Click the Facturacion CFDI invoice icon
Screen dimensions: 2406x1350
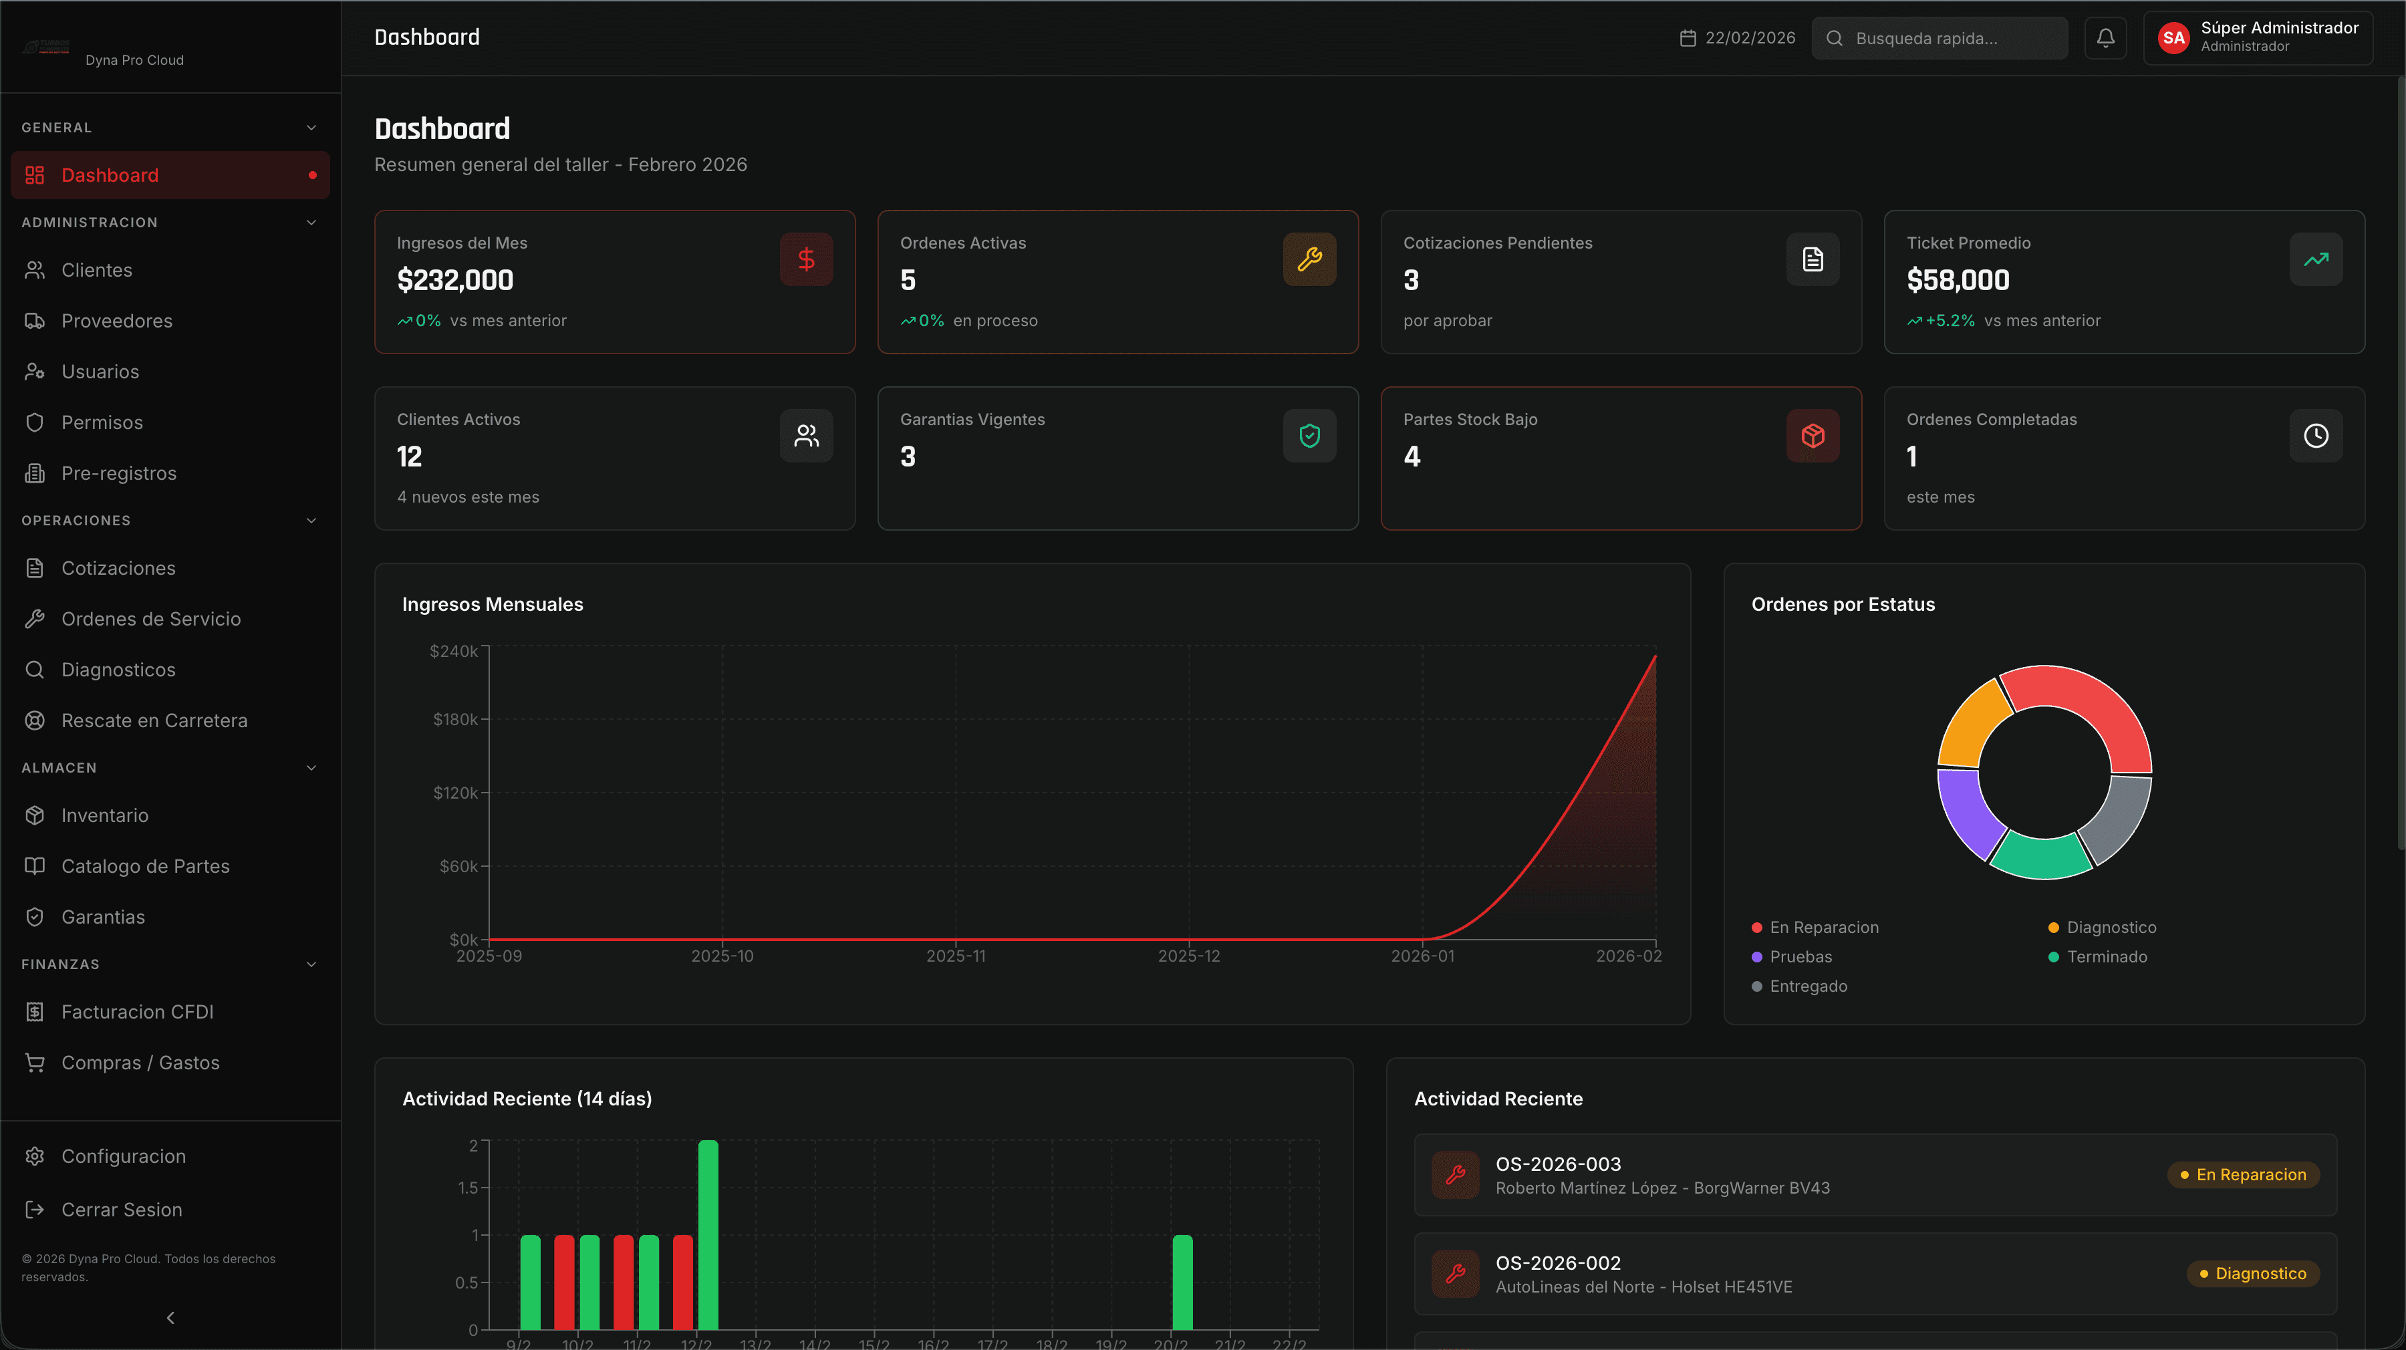coord(35,1011)
